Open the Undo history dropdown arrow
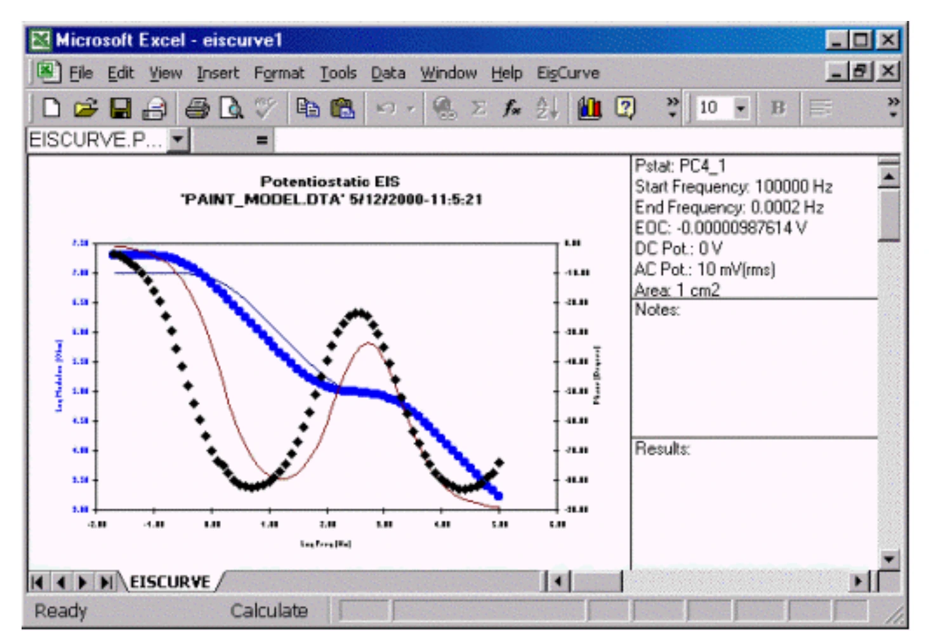This screenshot has height=631, width=931. point(411,109)
